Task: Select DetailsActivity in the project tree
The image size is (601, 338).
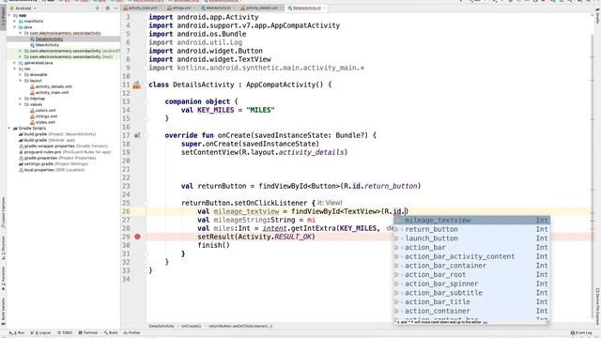Action: coord(49,39)
